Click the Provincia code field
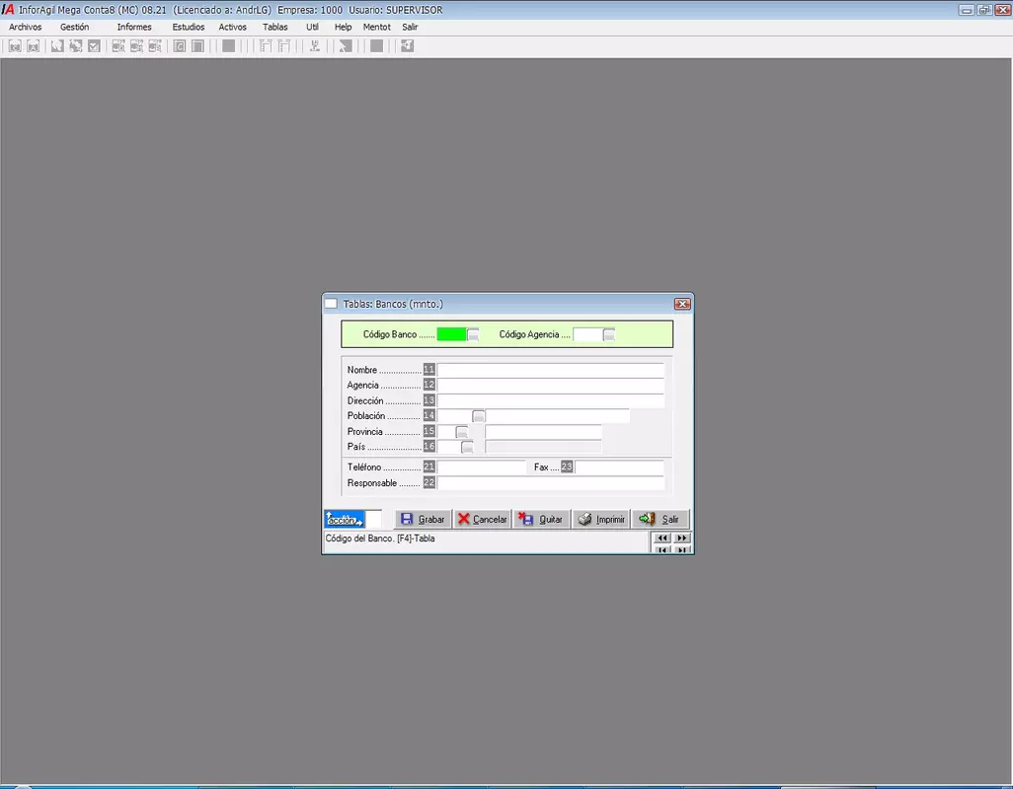1013x789 pixels. [446, 432]
